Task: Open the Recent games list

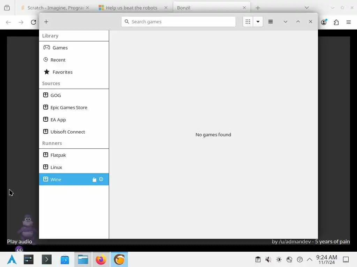Action: click(74, 60)
